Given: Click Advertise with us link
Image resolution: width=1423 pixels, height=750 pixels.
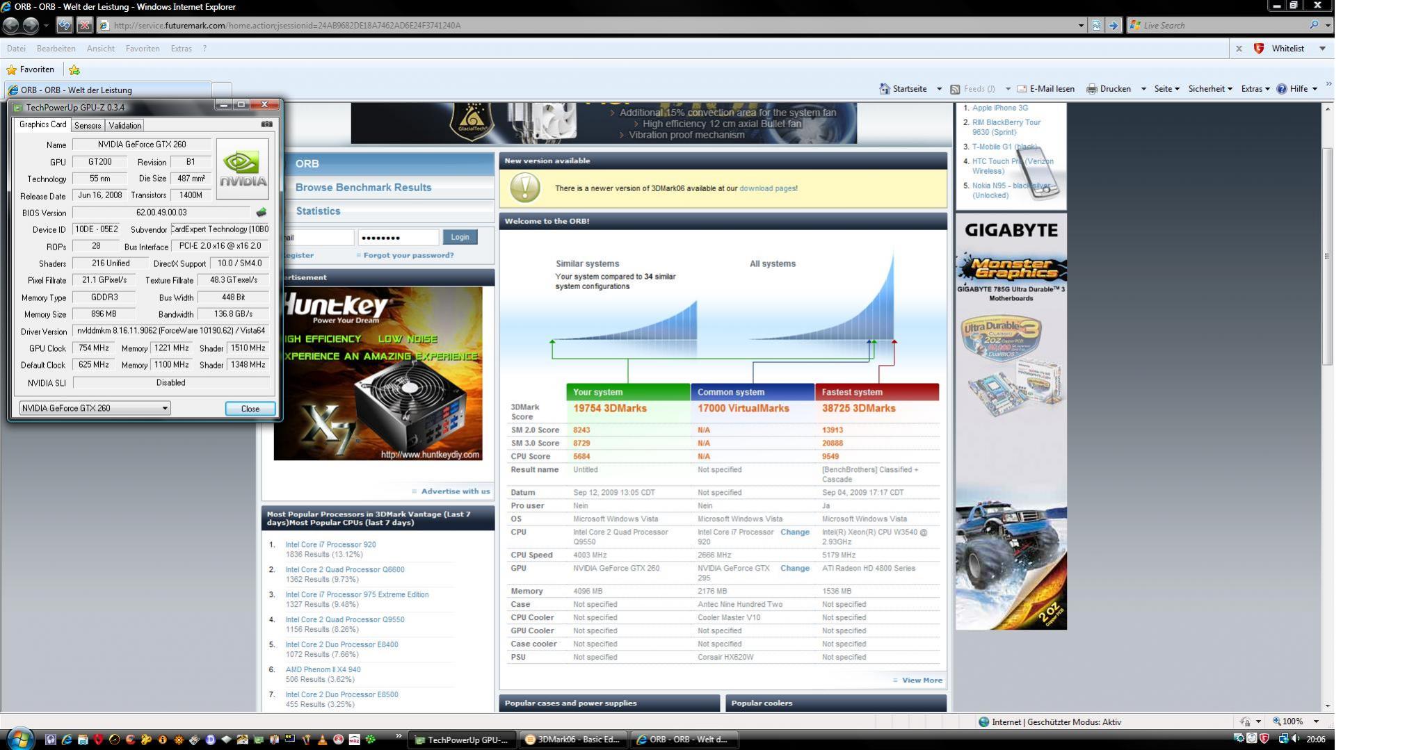Looking at the screenshot, I should 456,491.
